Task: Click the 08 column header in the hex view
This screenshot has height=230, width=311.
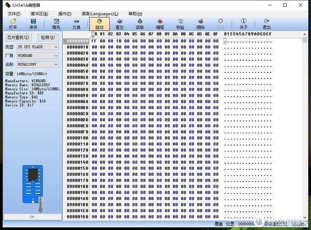Action: click(159, 34)
